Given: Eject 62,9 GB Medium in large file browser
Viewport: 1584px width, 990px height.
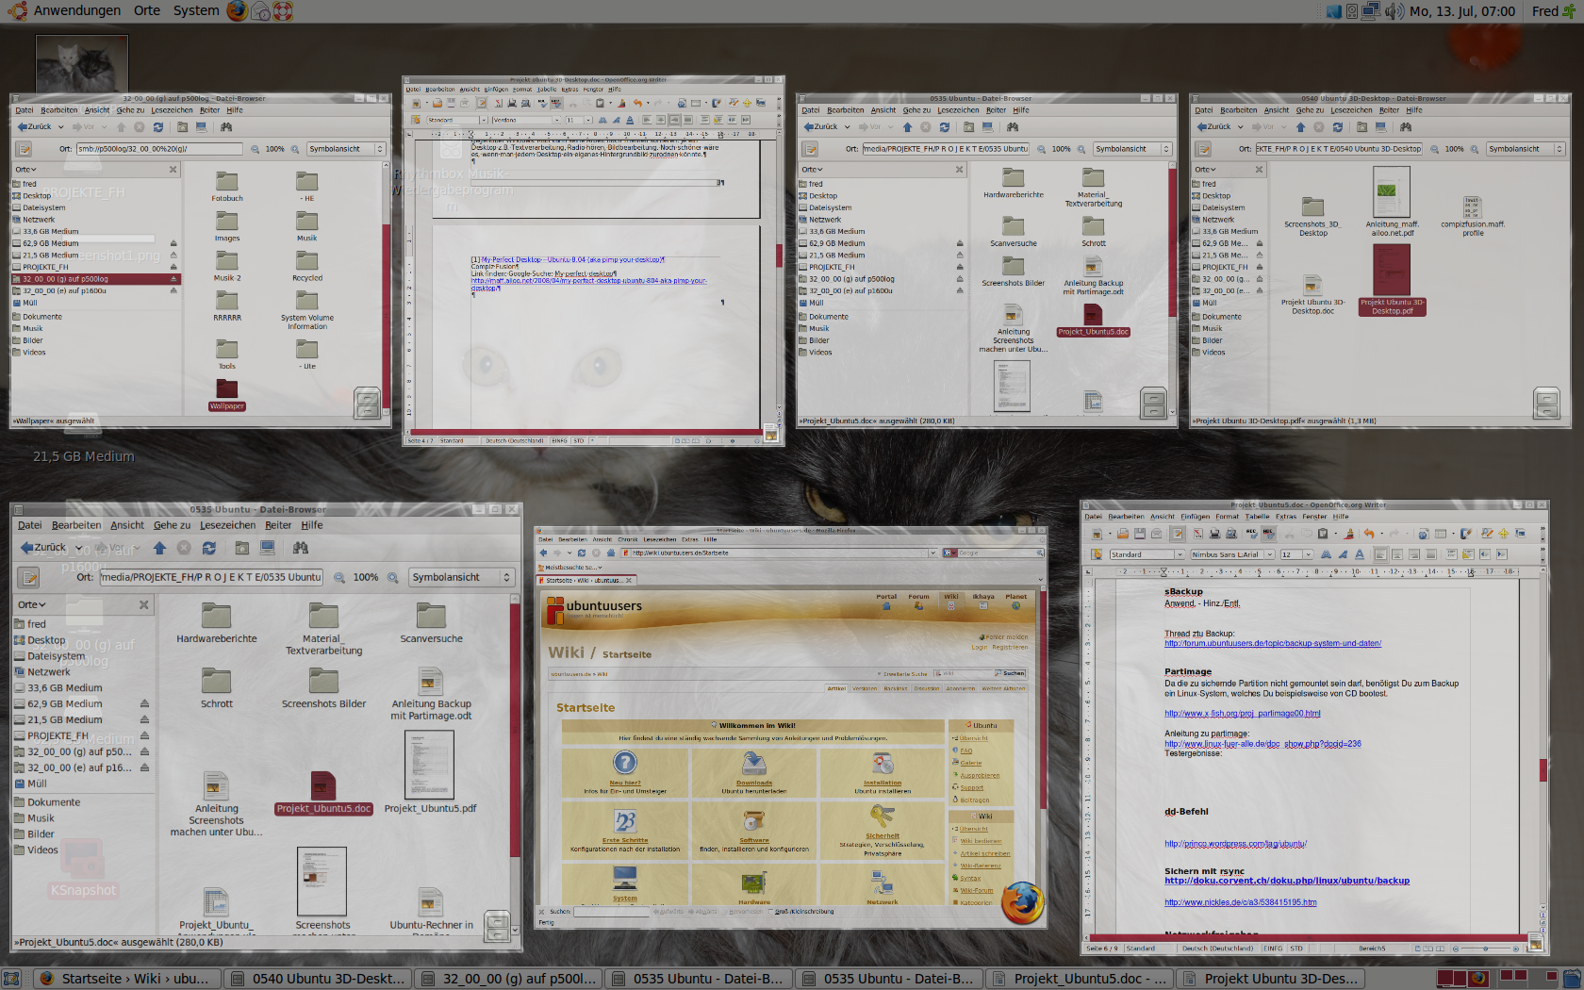Looking at the screenshot, I should 144,703.
